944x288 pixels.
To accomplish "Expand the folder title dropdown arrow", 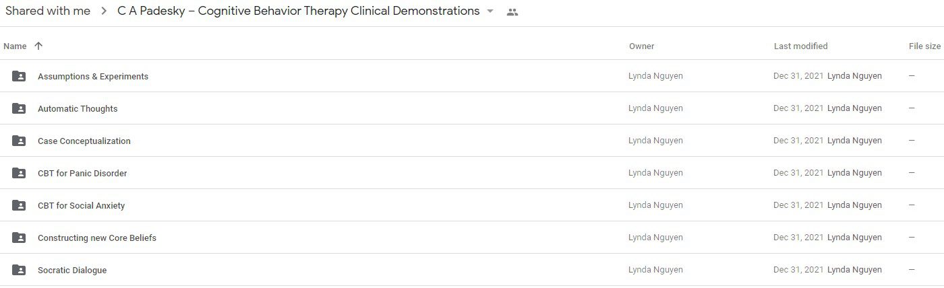I will click(490, 11).
